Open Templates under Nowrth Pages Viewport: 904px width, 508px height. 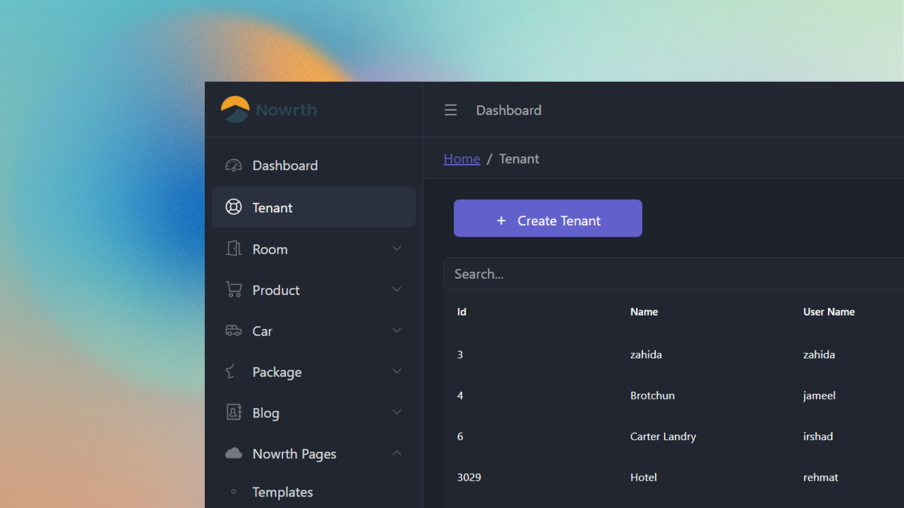[x=282, y=492]
